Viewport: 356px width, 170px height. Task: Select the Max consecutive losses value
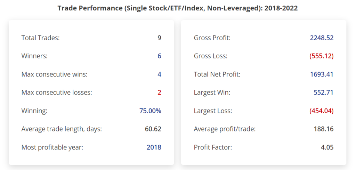click(159, 92)
